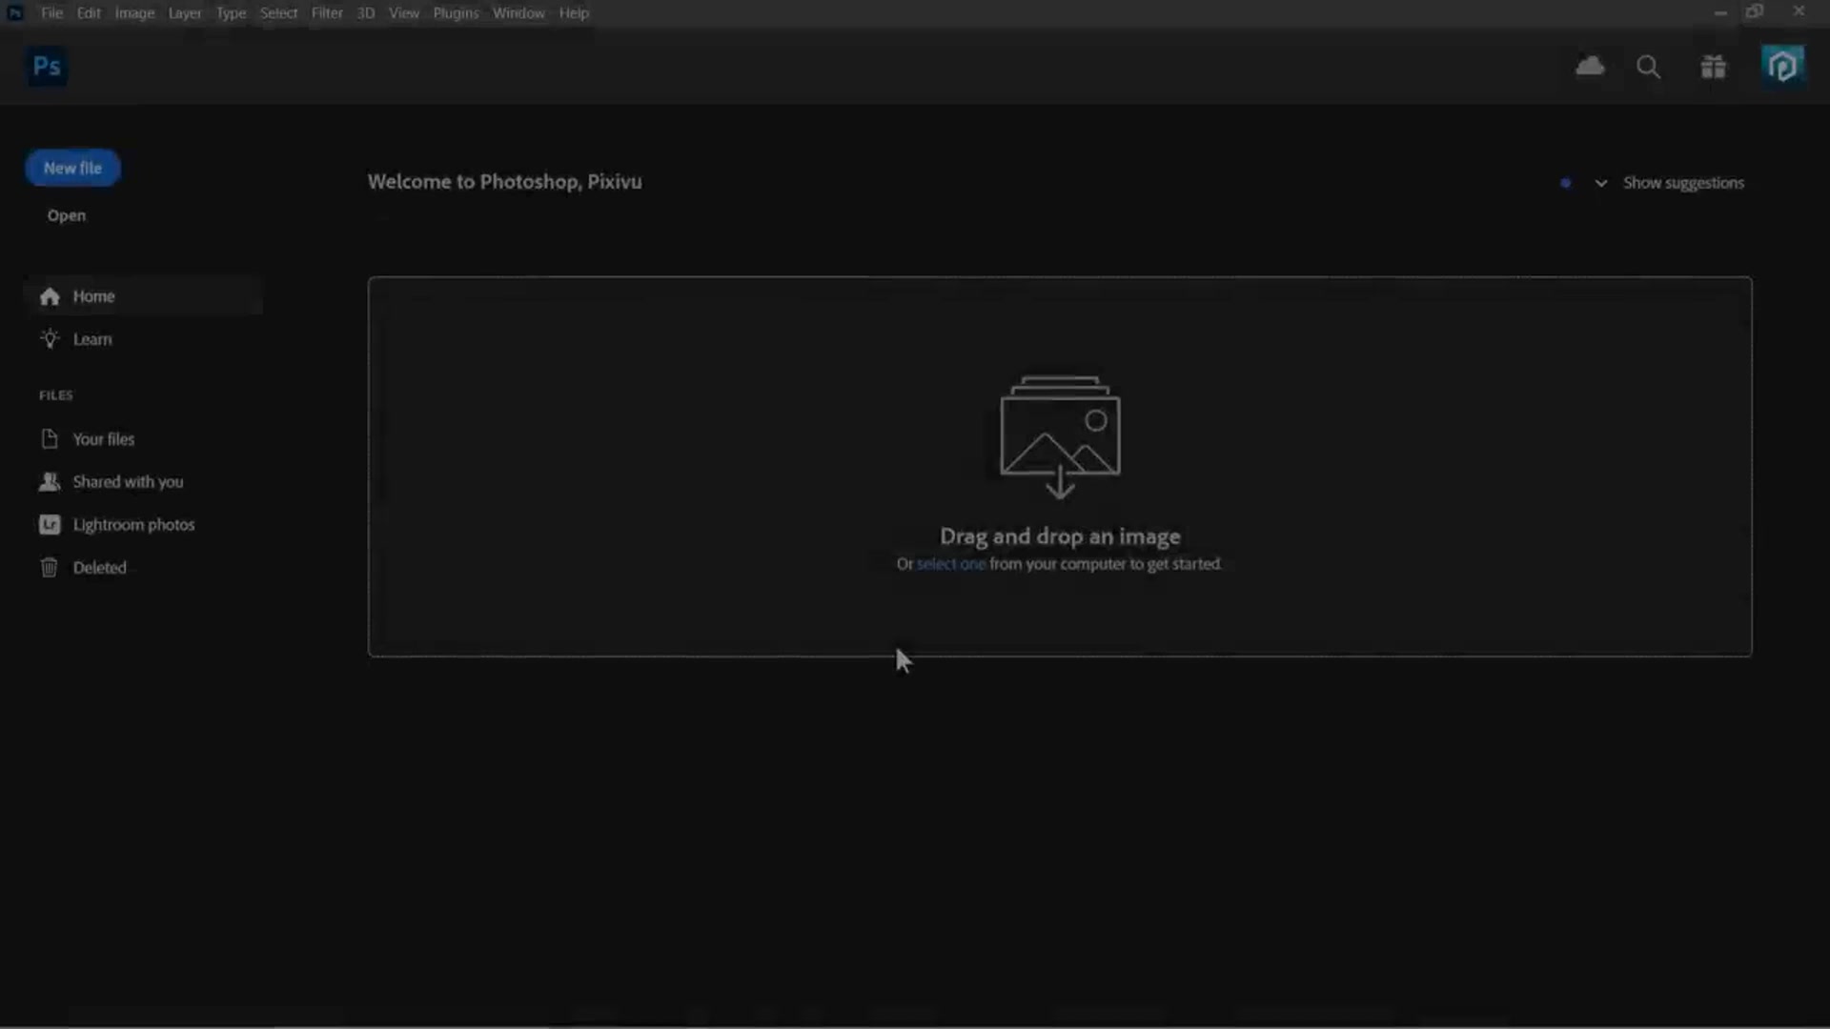Create a document with New file

tap(72, 168)
